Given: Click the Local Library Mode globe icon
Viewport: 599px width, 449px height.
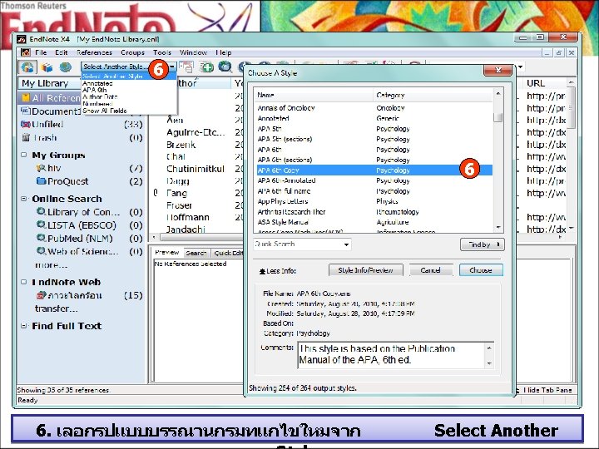Looking at the screenshot, I should (x=27, y=67).
